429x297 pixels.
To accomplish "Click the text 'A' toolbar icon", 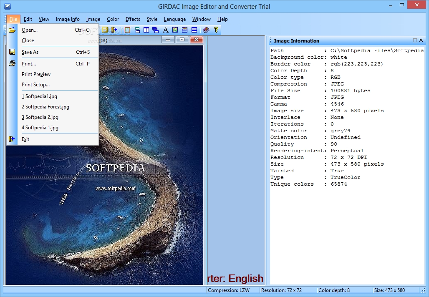I will pyautogui.click(x=166, y=30).
